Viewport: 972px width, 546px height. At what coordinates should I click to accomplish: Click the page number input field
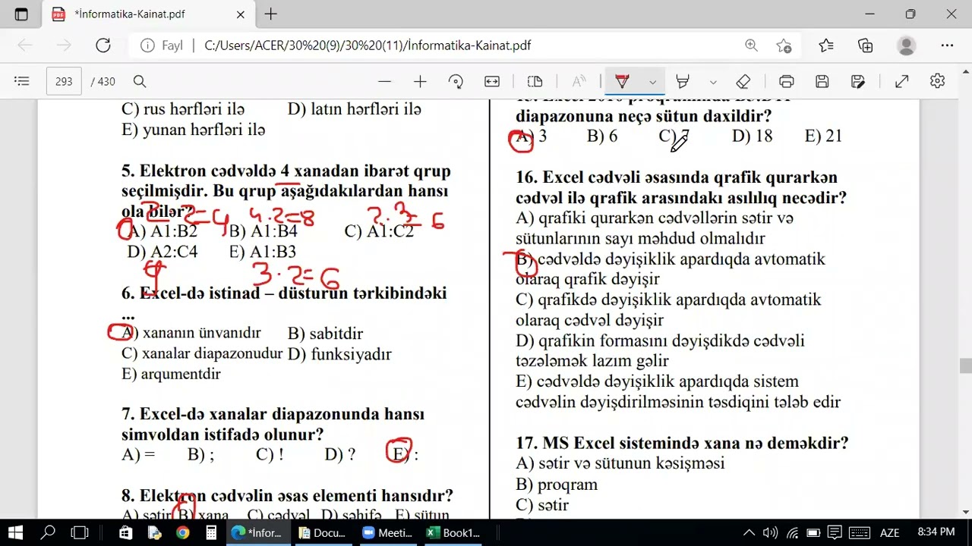pyautogui.click(x=64, y=81)
